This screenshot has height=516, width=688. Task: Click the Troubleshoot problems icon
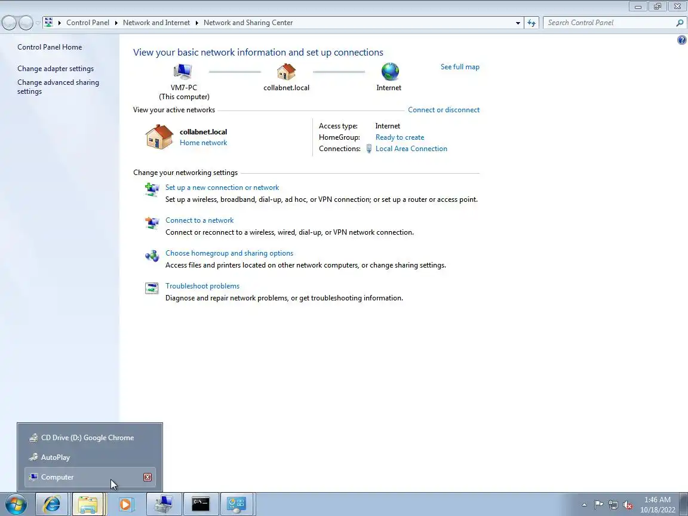coord(152,288)
